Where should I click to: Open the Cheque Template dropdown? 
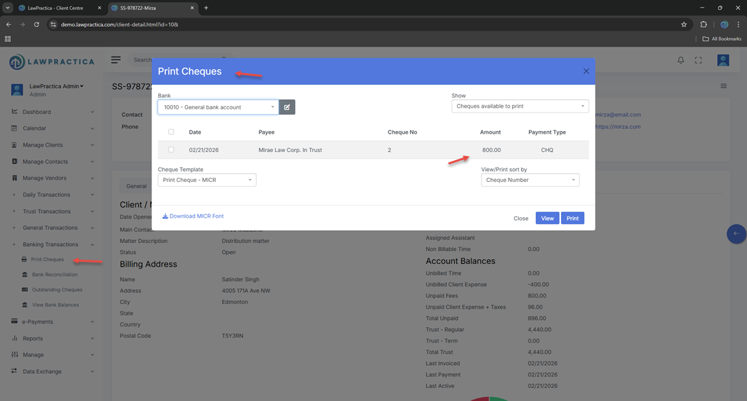[206, 180]
